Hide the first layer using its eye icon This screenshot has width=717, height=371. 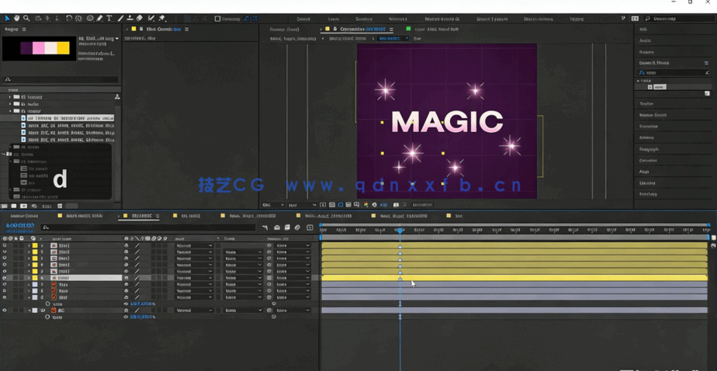click(5, 245)
